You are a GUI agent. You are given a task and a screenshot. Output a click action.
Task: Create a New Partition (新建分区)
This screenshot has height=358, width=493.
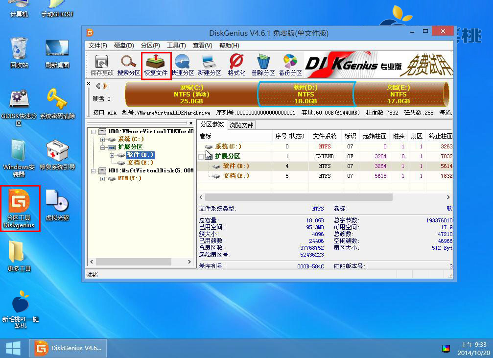point(210,65)
